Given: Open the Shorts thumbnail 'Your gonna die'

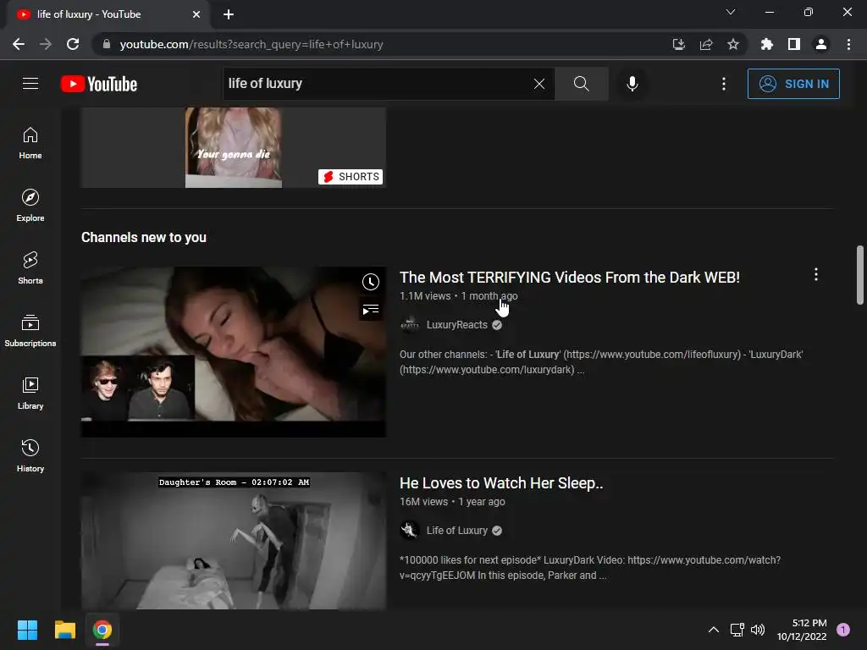Looking at the screenshot, I should coord(234,147).
